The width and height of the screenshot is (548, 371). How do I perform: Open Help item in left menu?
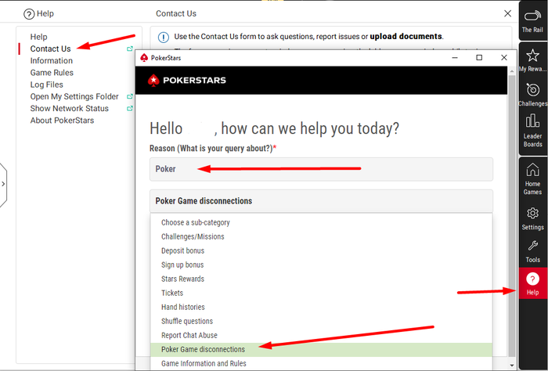(x=38, y=37)
